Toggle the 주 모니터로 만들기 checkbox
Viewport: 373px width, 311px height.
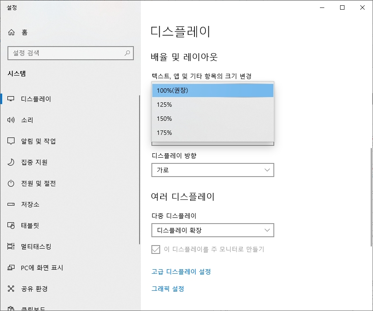pyautogui.click(x=155, y=249)
